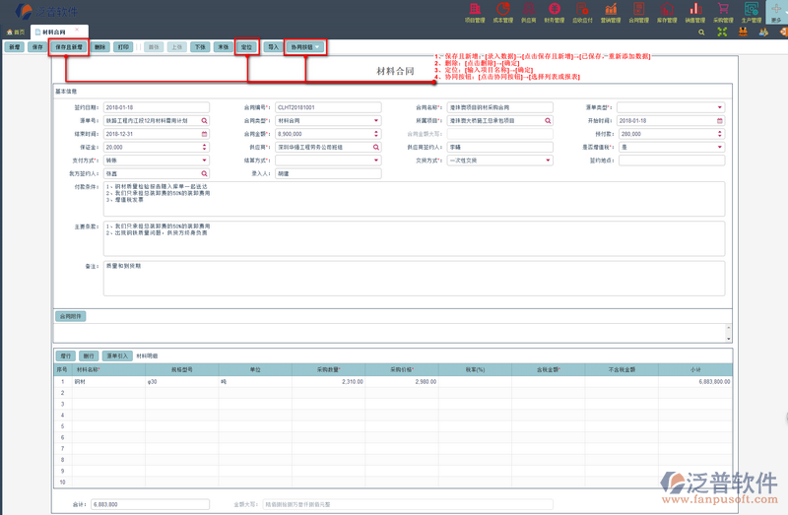788x515 pixels.
Task: Expand the 支付方式 dropdown
Action: pyautogui.click(x=205, y=160)
